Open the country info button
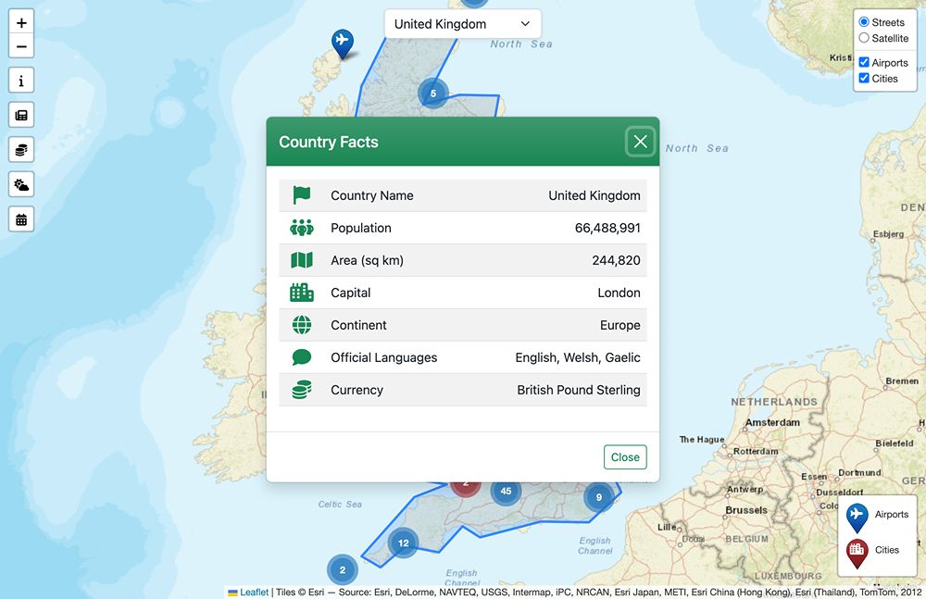 click(x=21, y=81)
